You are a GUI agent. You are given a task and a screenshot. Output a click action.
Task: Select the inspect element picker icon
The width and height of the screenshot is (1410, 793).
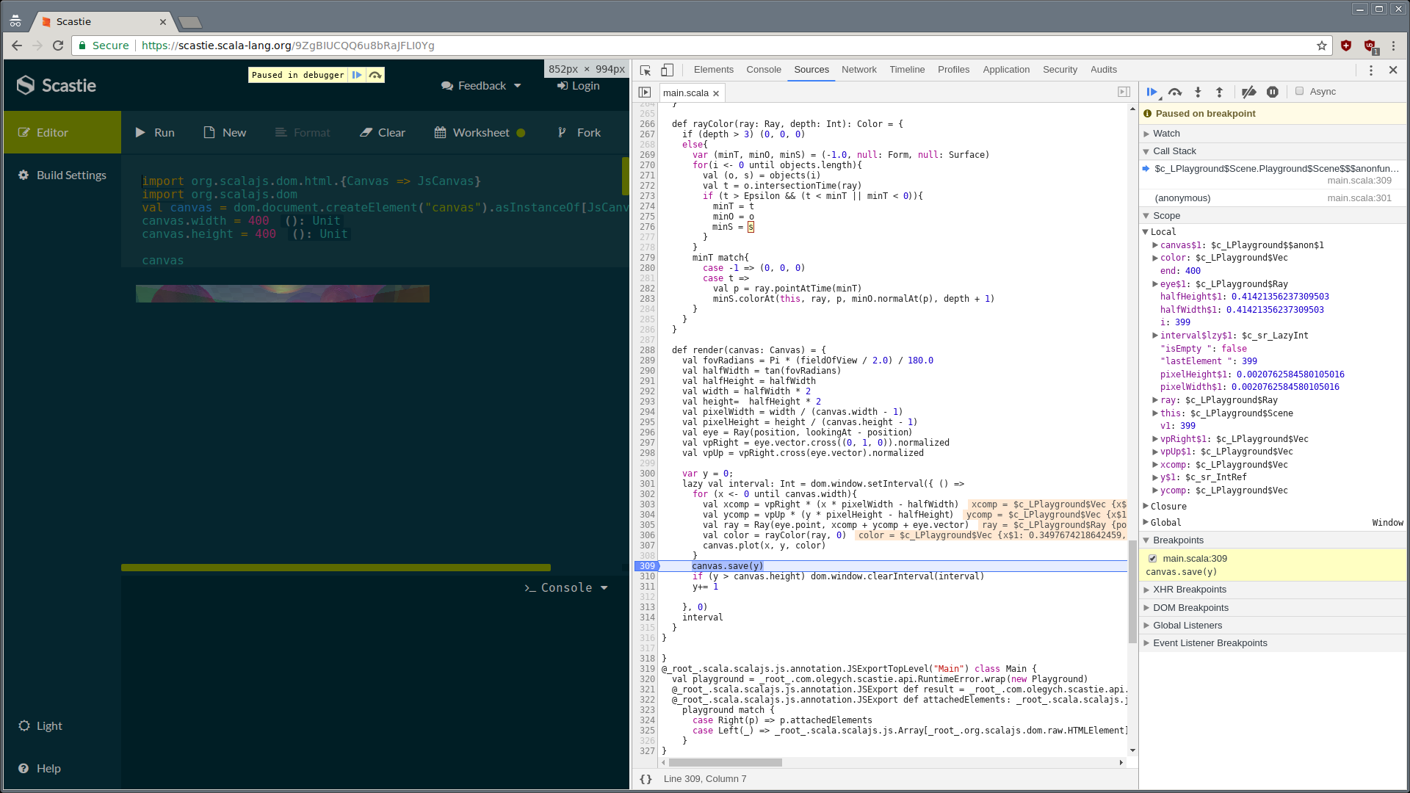pos(646,70)
